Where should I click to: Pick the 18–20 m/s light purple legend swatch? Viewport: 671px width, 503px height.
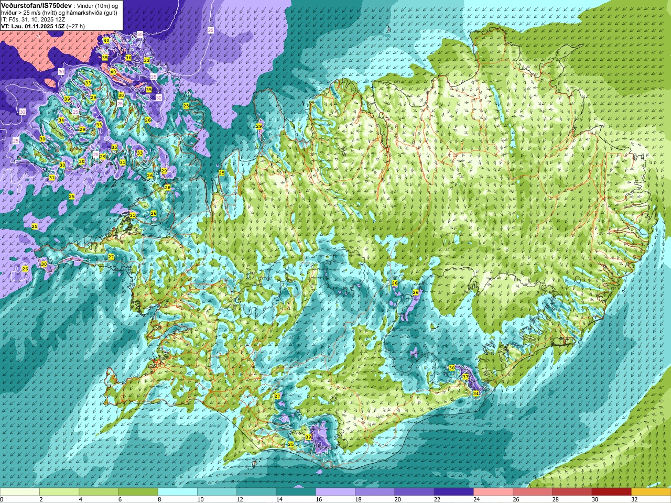tap(375, 491)
